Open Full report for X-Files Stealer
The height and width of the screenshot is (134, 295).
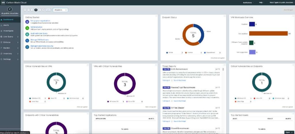[166, 121]
